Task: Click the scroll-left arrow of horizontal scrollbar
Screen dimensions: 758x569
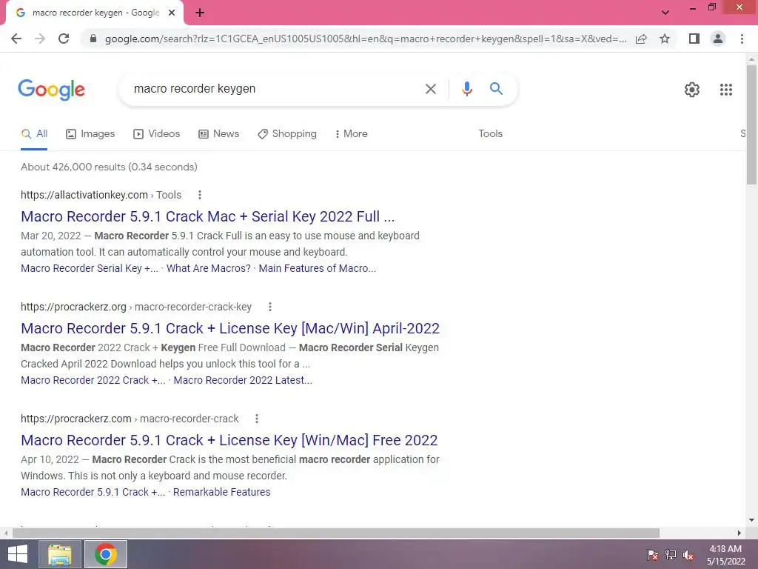Action: 5,533
